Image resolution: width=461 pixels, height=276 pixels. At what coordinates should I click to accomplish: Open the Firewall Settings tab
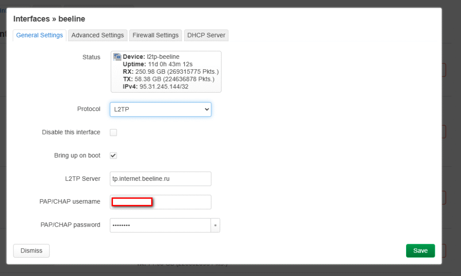tap(155, 35)
